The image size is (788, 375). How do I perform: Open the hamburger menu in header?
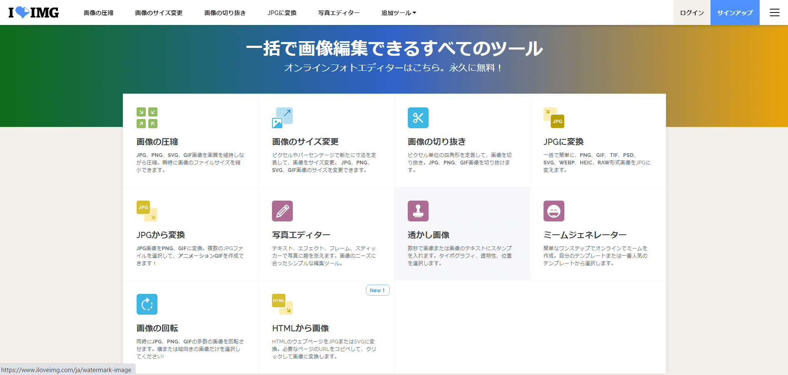774,12
